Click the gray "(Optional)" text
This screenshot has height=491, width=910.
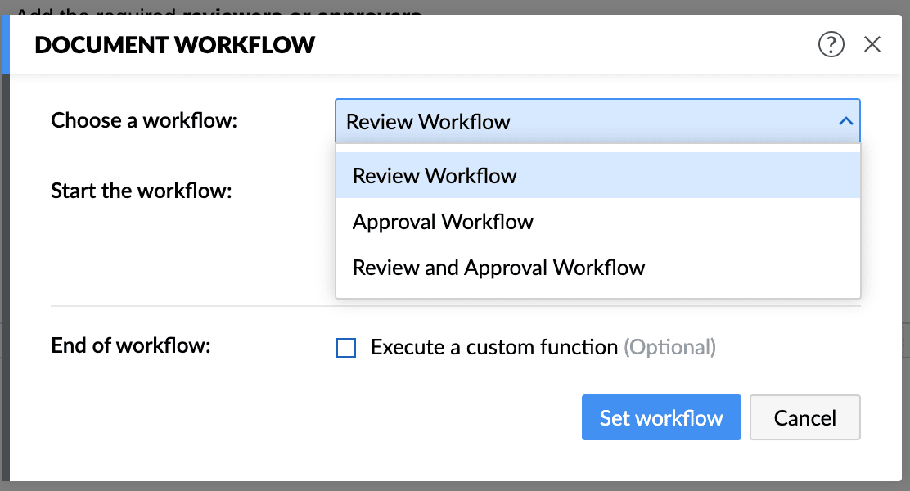point(669,348)
